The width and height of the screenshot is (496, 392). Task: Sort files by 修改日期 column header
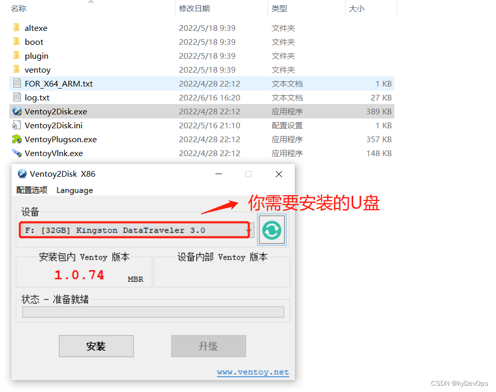[194, 9]
